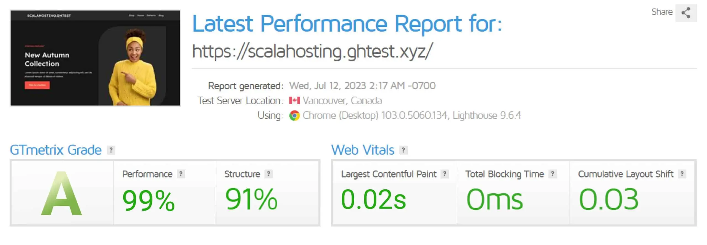Click the 0ms Total Blocking Time value

(x=494, y=199)
